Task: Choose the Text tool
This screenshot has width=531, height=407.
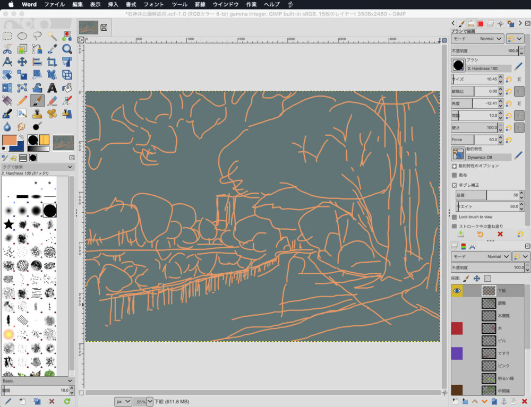Action: click(x=52, y=88)
